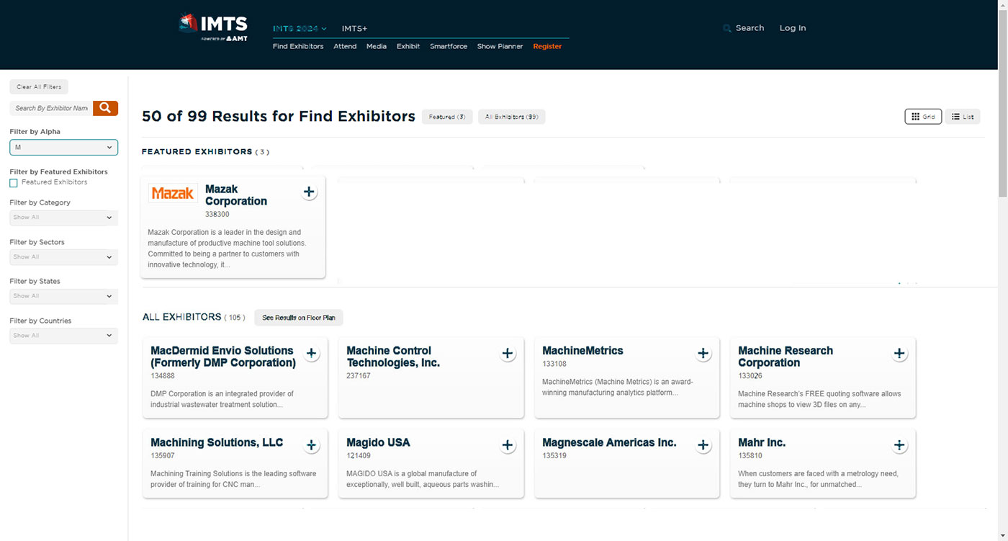The image size is (1008, 541).
Task: Open Machine Control Technologies, Inc. title
Action: 393,357
